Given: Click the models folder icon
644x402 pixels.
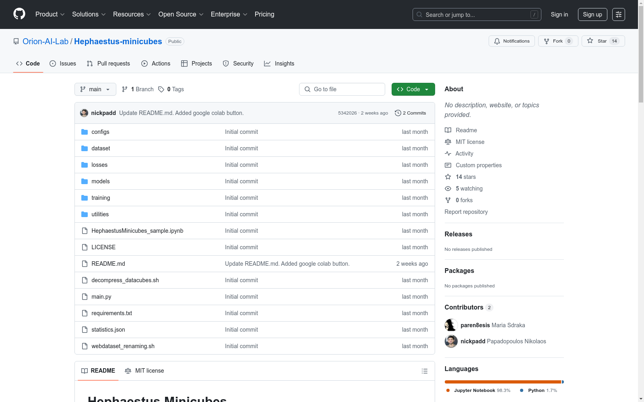Looking at the screenshot, I should point(85,181).
